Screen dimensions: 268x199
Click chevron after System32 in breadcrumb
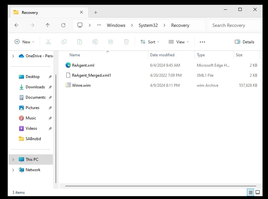[x=164, y=25]
